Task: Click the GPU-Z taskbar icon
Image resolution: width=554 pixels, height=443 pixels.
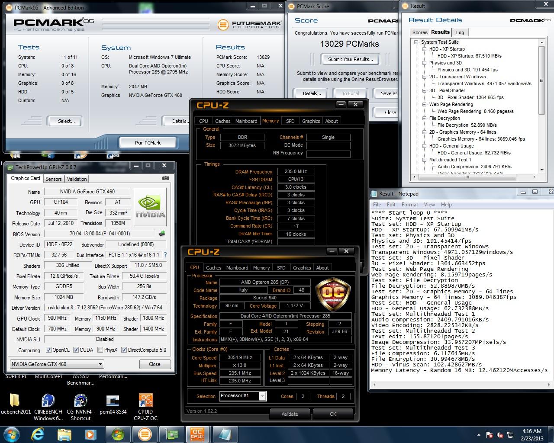Action: click(x=171, y=434)
